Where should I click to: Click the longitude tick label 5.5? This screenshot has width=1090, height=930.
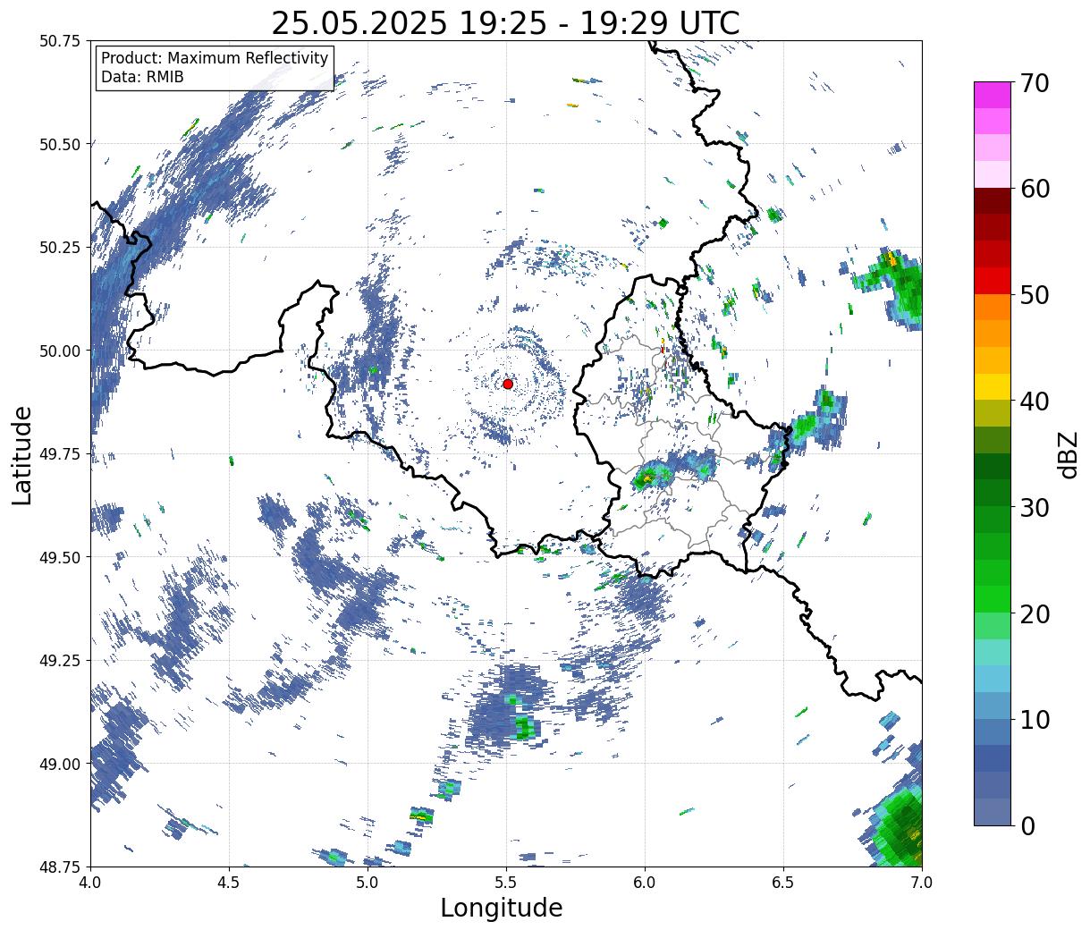point(506,883)
